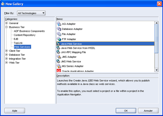Click the items list scroll down arrow
The image size is (163, 116).
point(157,70)
